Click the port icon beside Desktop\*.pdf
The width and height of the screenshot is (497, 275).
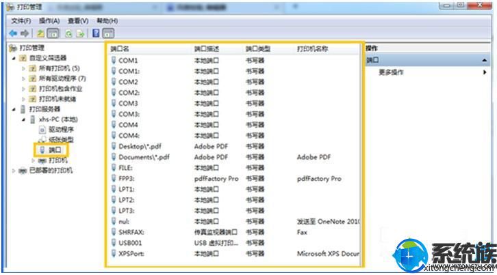point(114,146)
